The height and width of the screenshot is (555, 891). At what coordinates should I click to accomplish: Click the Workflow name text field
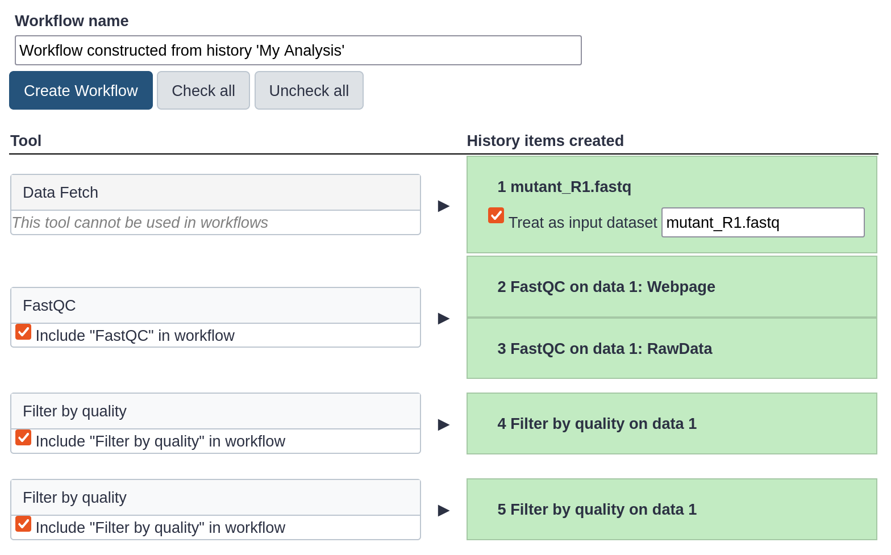coord(298,51)
